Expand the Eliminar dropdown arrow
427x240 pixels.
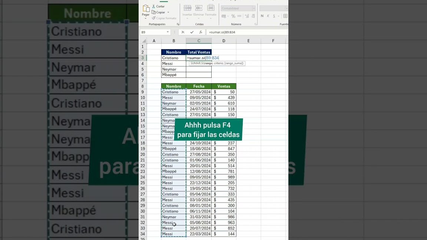pyautogui.click(x=199, y=19)
